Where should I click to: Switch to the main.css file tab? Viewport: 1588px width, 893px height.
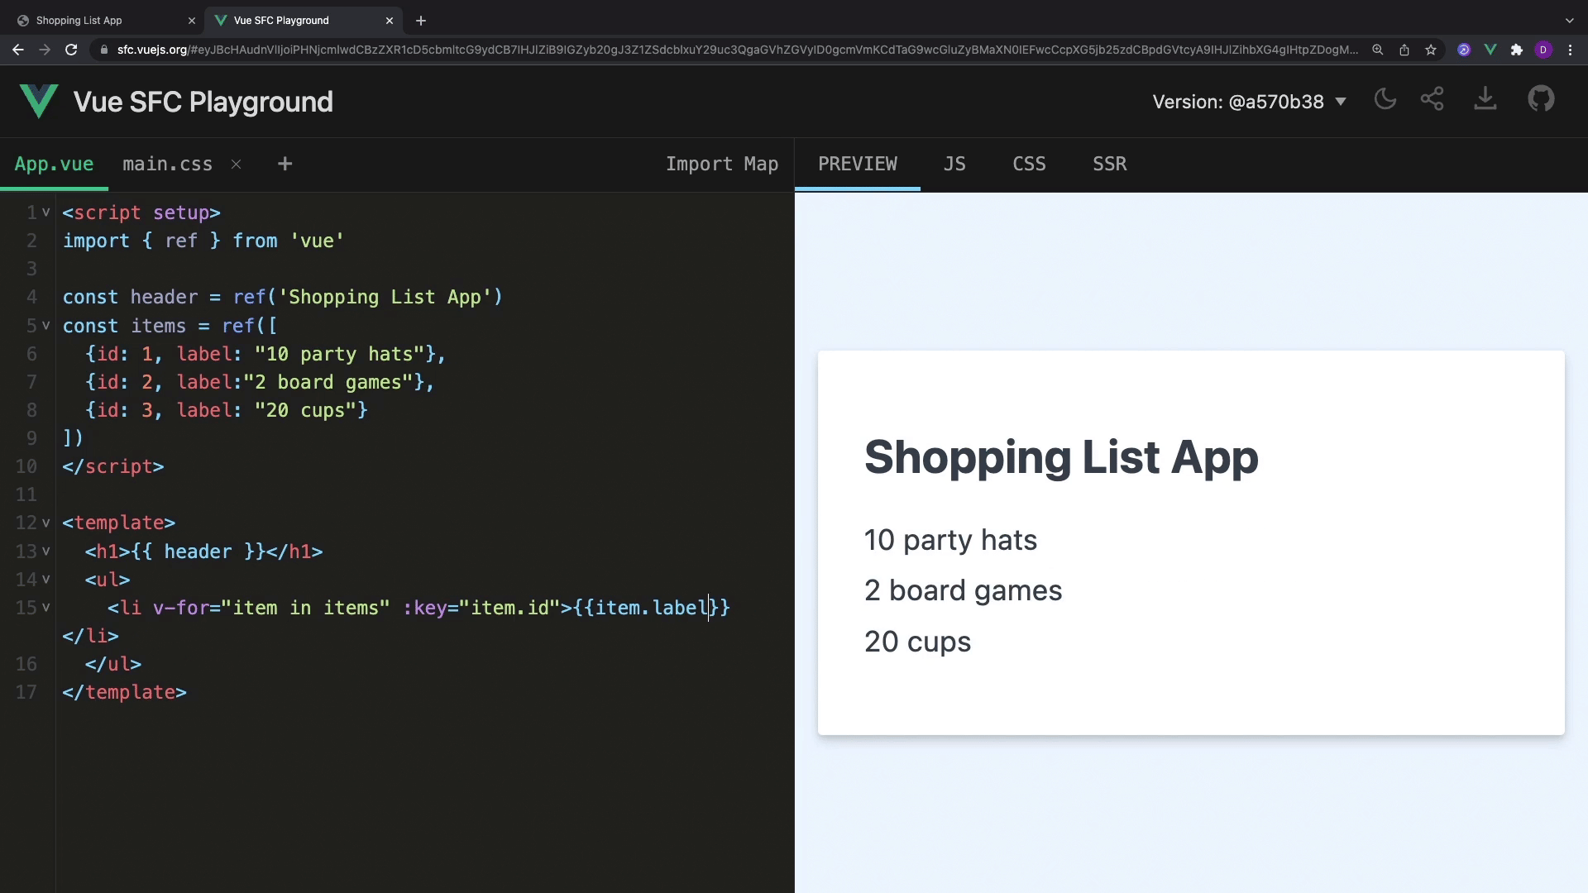coord(167,165)
